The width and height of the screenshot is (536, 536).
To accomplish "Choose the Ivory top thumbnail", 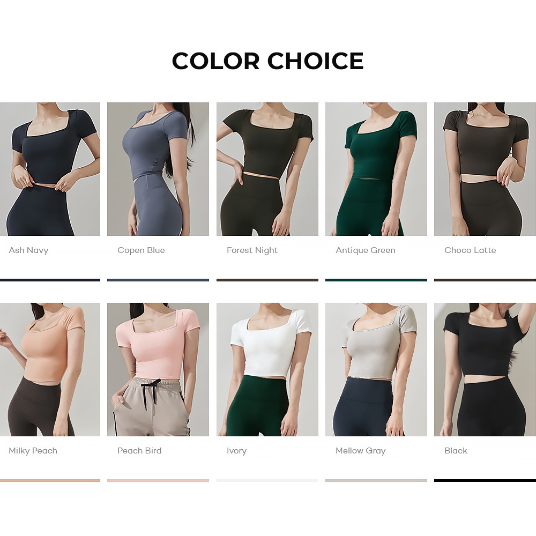I will 267,369.
